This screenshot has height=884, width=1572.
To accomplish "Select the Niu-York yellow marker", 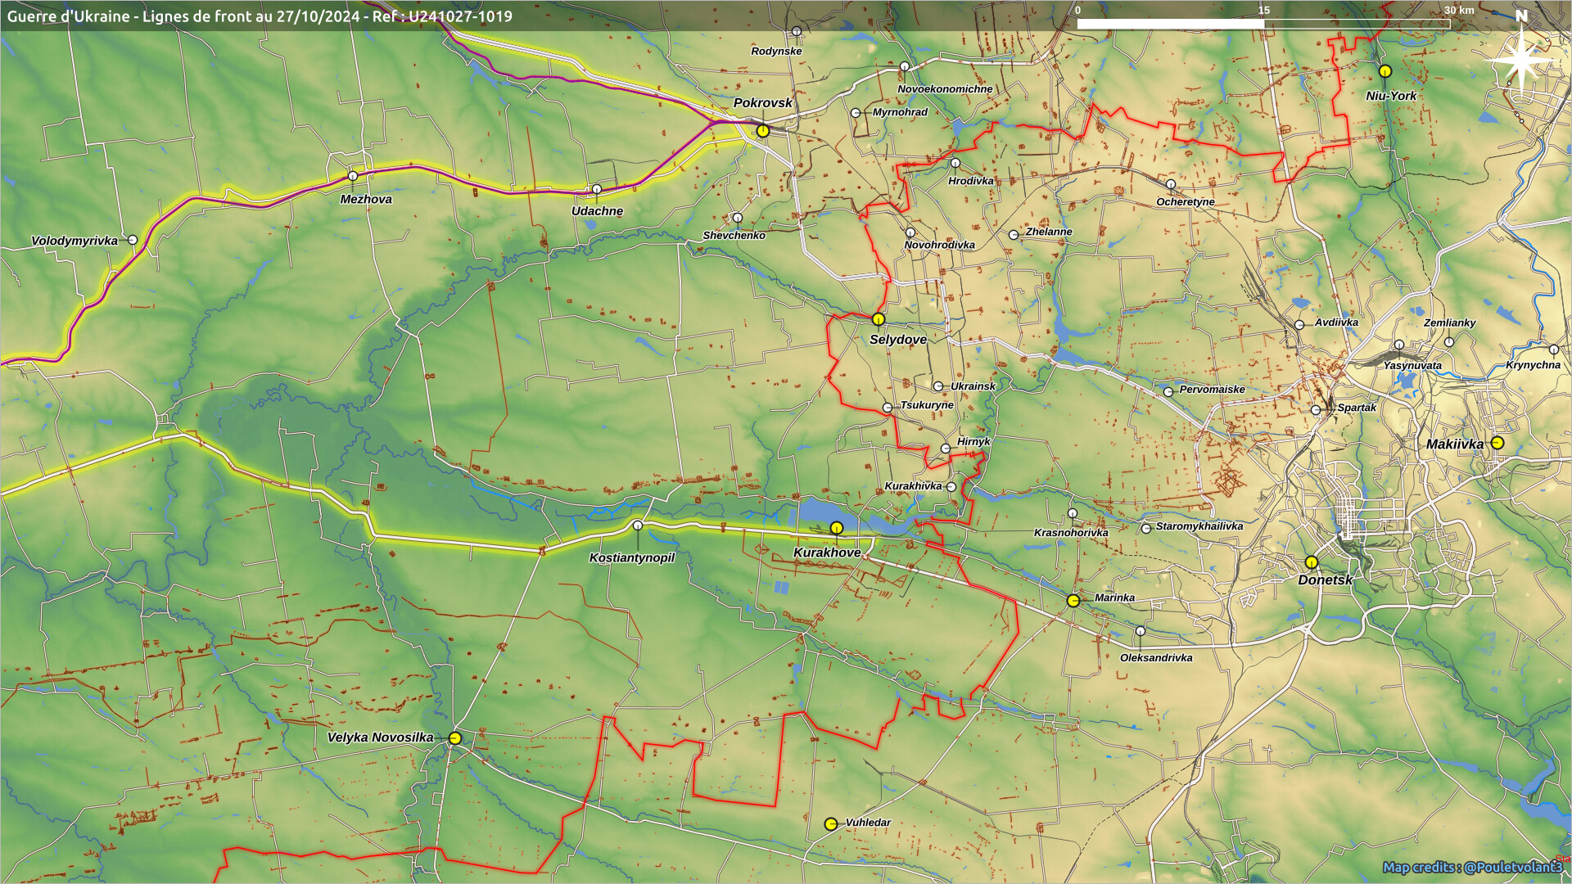I will [1385, 71].
